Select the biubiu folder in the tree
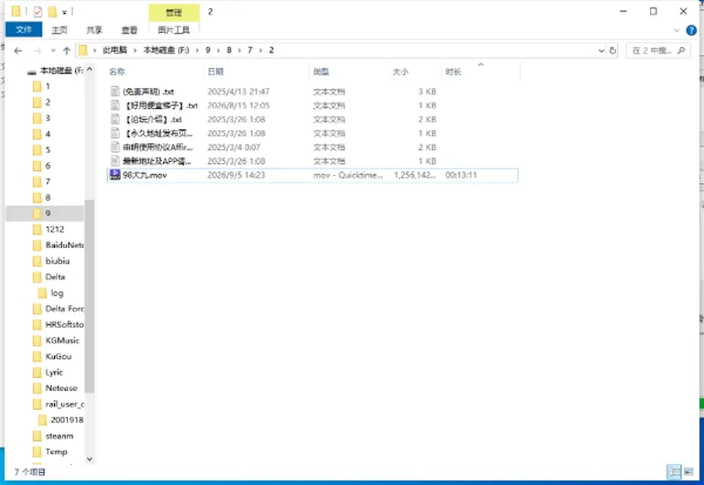Image resolution: width=704 pixels, height=485 pixels. pyautogui.click(x=57, y=261)
